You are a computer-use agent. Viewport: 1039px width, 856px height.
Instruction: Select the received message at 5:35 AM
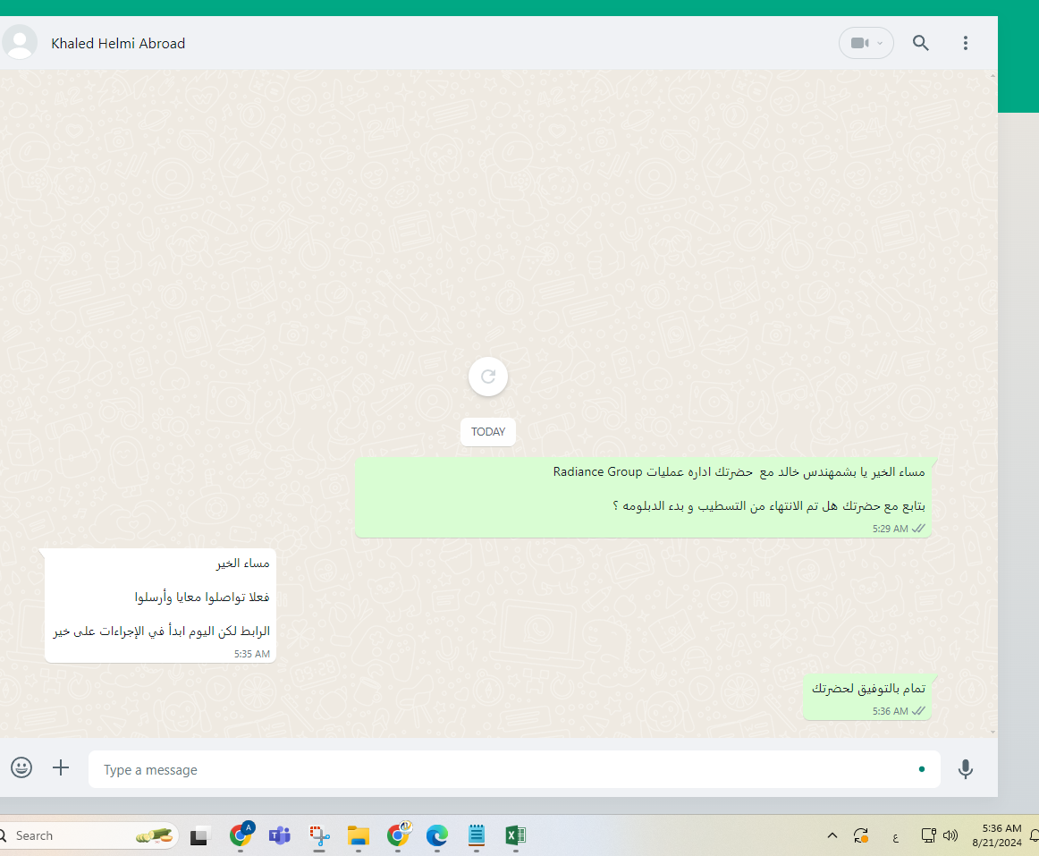click(x=160, y=606)
